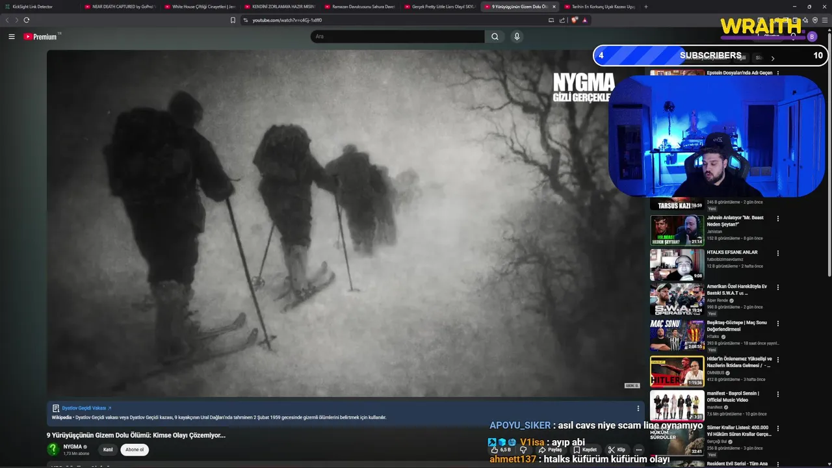Image resolution: width=832 pixels, height=468 pixels.
Task: Click the YouTube search input field
Action: click(x=397, y=36)
